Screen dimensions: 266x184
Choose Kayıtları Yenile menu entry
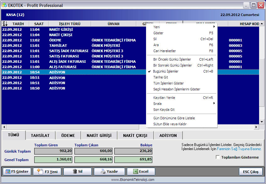[182, 98]
